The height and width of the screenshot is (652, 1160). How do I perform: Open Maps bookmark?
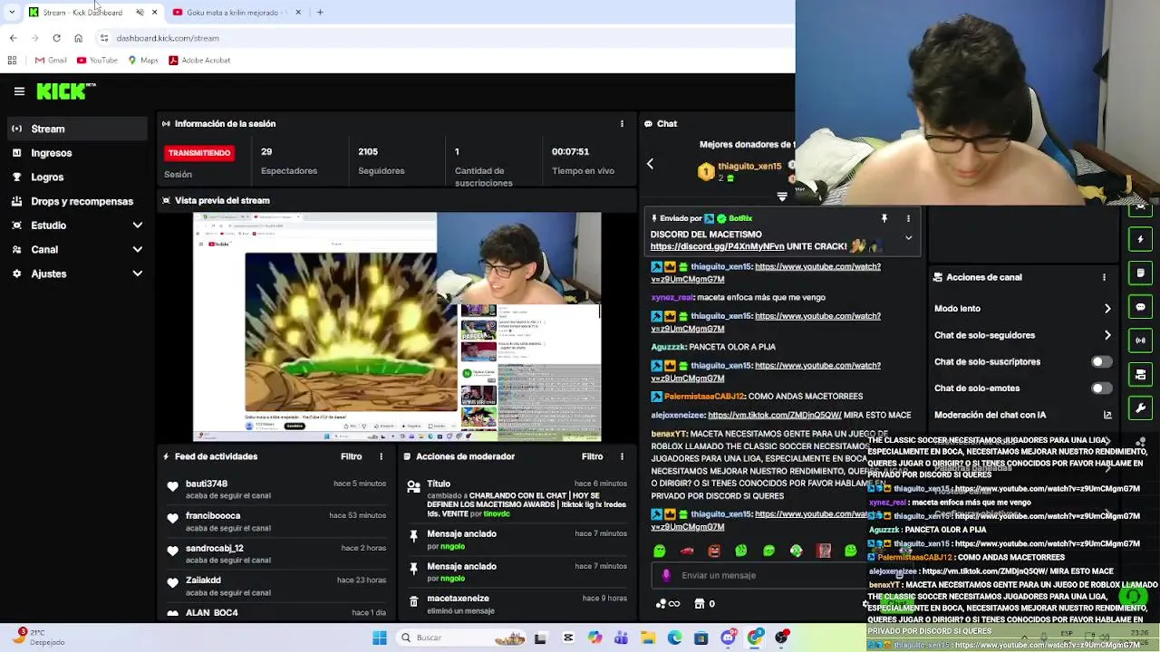(143, 61)
